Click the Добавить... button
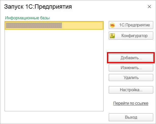This screenshot has width=156, height=124. click(x=131, y=58)
